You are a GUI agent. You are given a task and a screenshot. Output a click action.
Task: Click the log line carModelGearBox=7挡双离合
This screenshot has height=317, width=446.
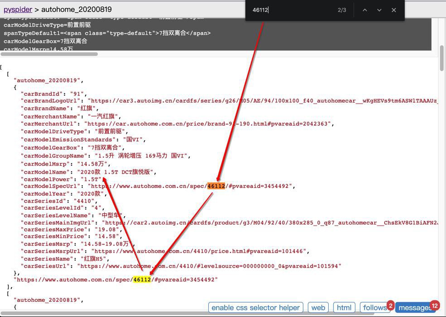[46, 41]
